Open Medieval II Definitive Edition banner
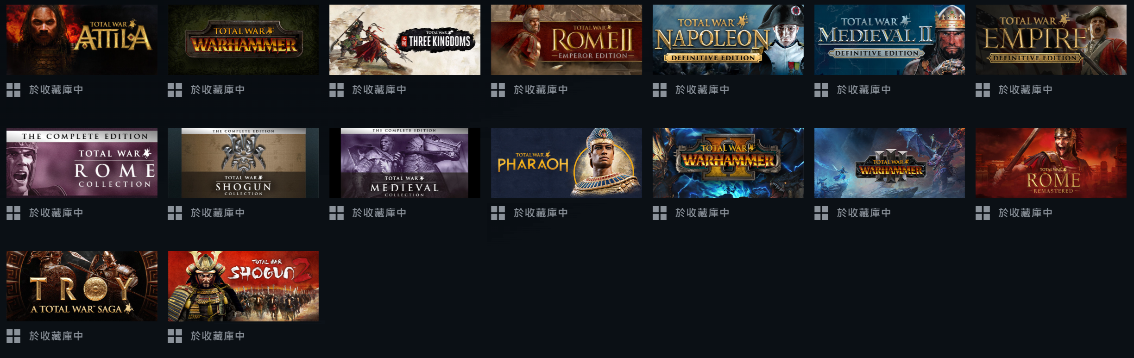Viewport: 1134px width, 358px height. click(x=889, y=40)
